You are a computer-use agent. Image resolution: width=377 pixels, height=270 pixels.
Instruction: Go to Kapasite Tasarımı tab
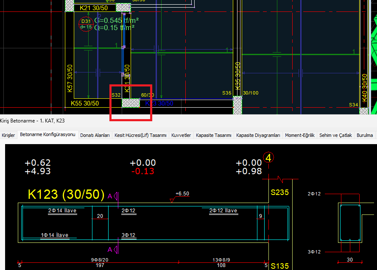[213, 135]
